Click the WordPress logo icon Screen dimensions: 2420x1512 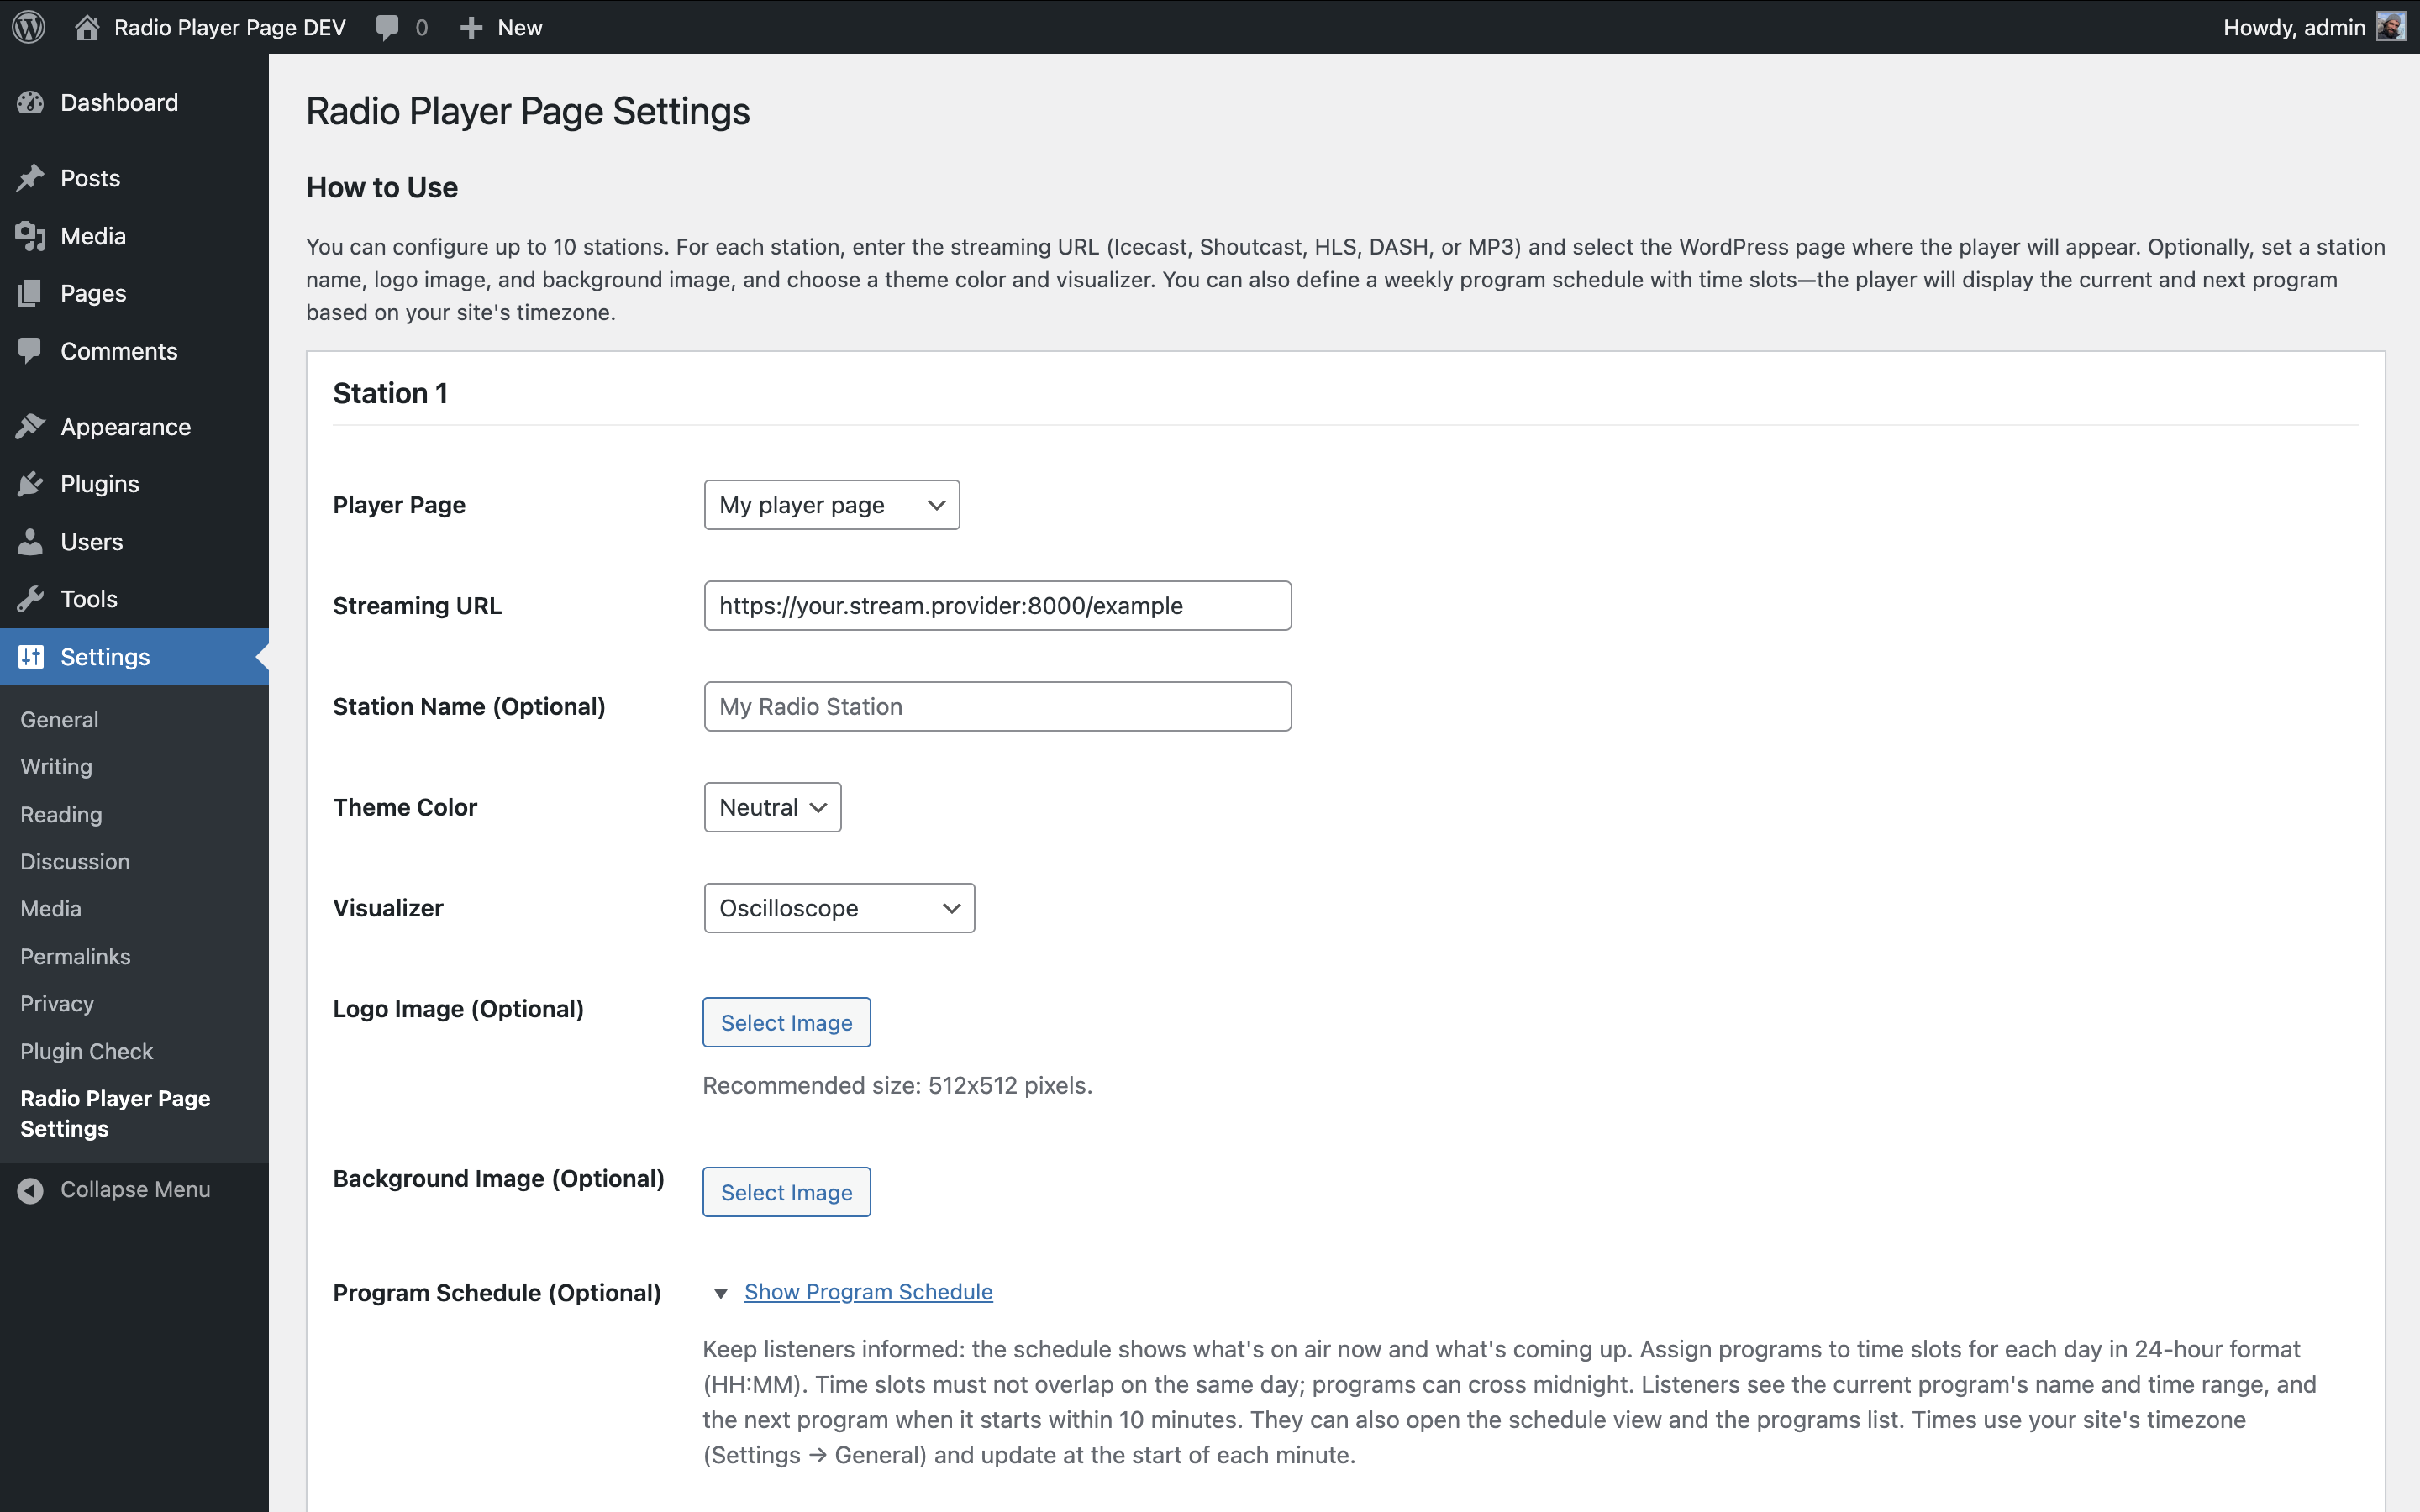coord(29,27)
